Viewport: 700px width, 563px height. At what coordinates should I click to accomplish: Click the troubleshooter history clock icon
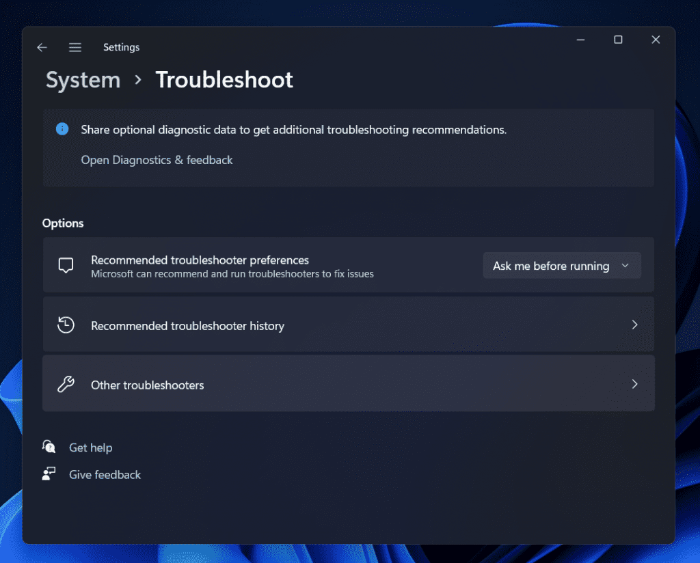[66, 325]
